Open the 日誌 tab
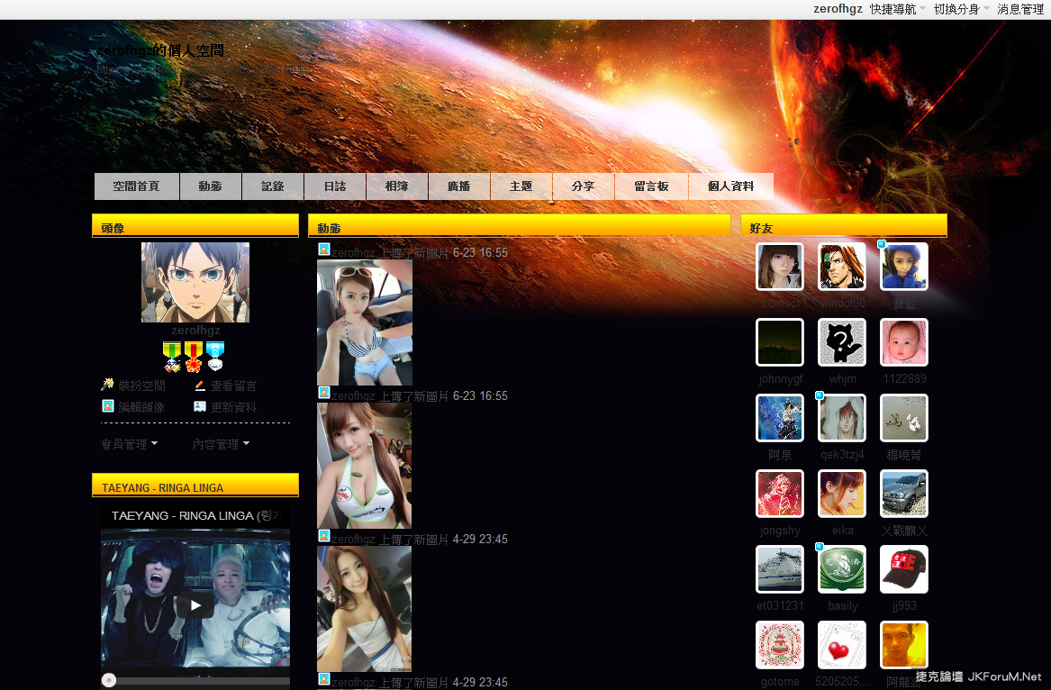 click(335, 186)
